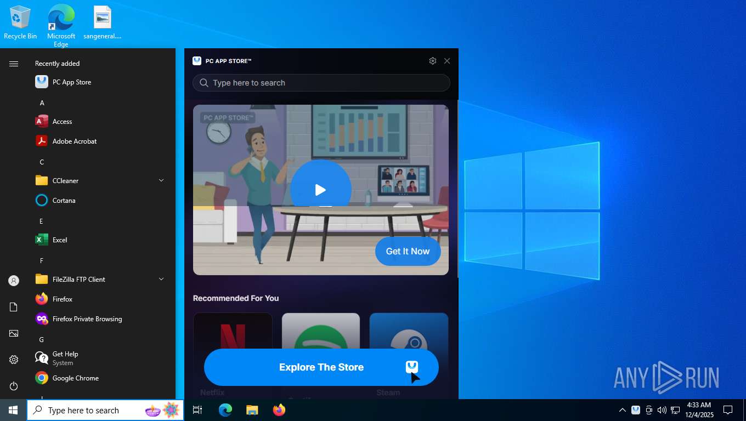Play the PC App Store promo video
This screenshot has width=746, height=421.
click(x=321, y=190)
